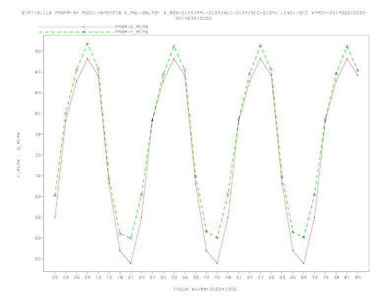Click the y-axis tick label 84
Screen dimensions: 390x302
click(x=37, y=93)
